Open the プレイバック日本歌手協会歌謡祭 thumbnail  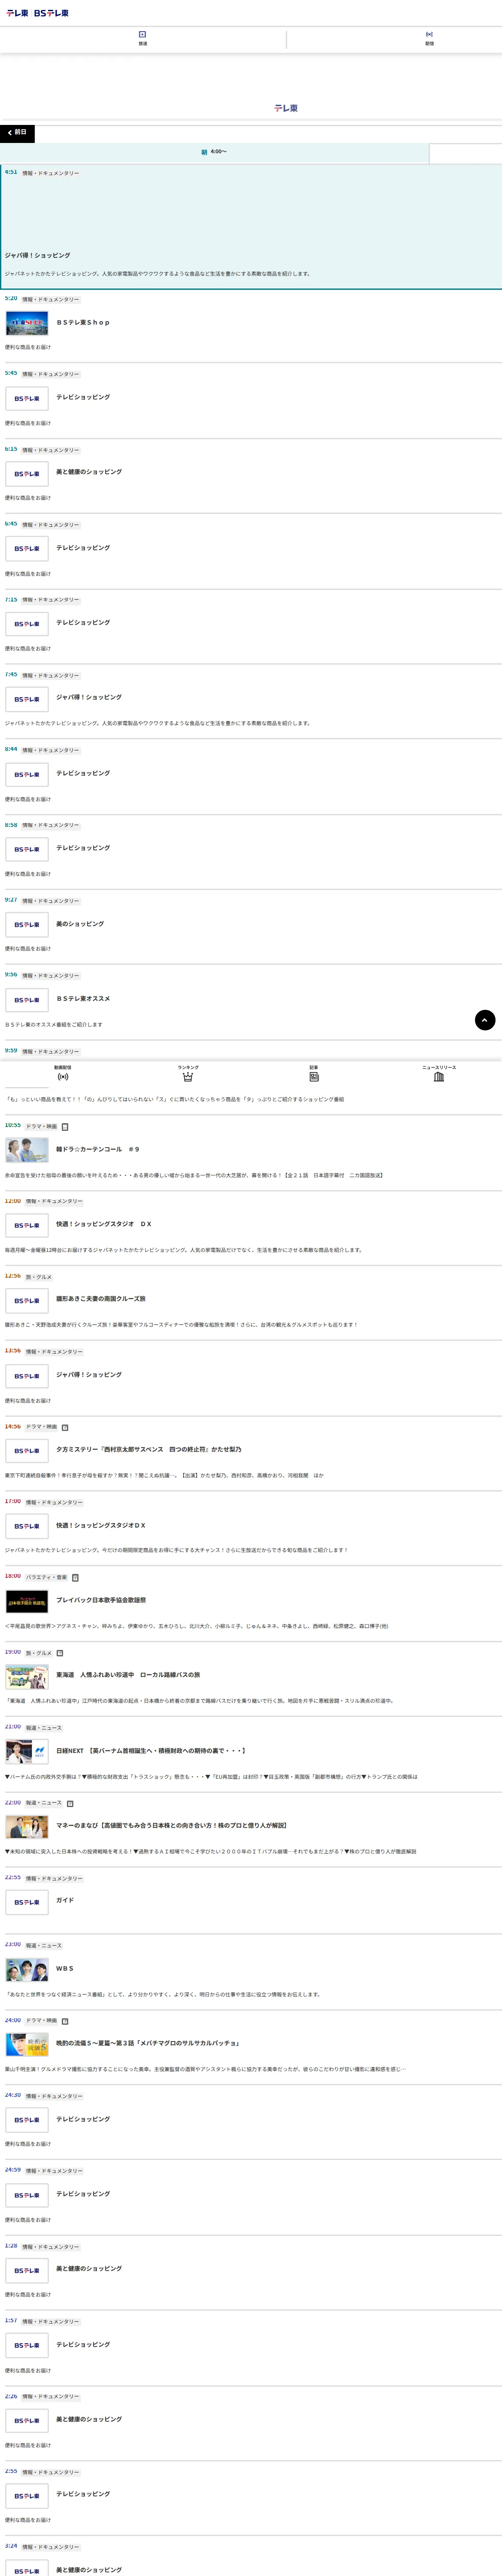[27, 1601]
